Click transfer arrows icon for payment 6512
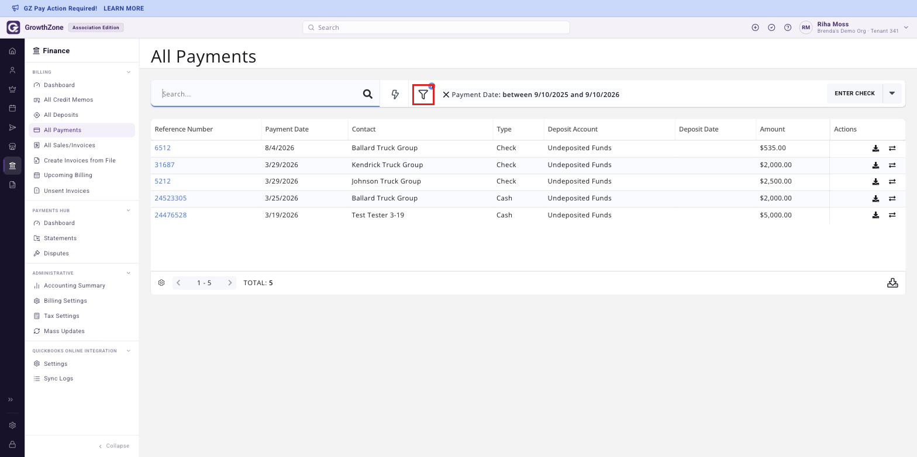 pos(892,148)
